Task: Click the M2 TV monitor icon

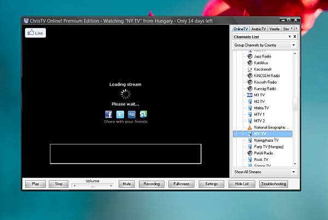Action: point(250,102)
